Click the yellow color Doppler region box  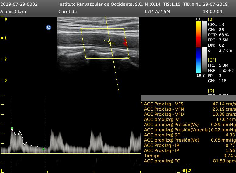(x=105, y=44)
